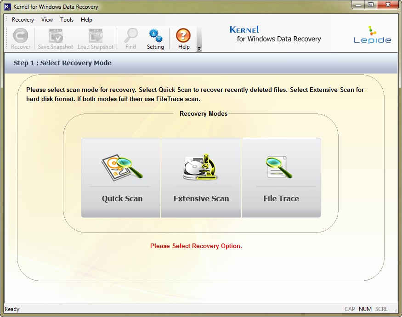Open the Tools menu
Screen dimensions: 402x317
pos(67,20)
